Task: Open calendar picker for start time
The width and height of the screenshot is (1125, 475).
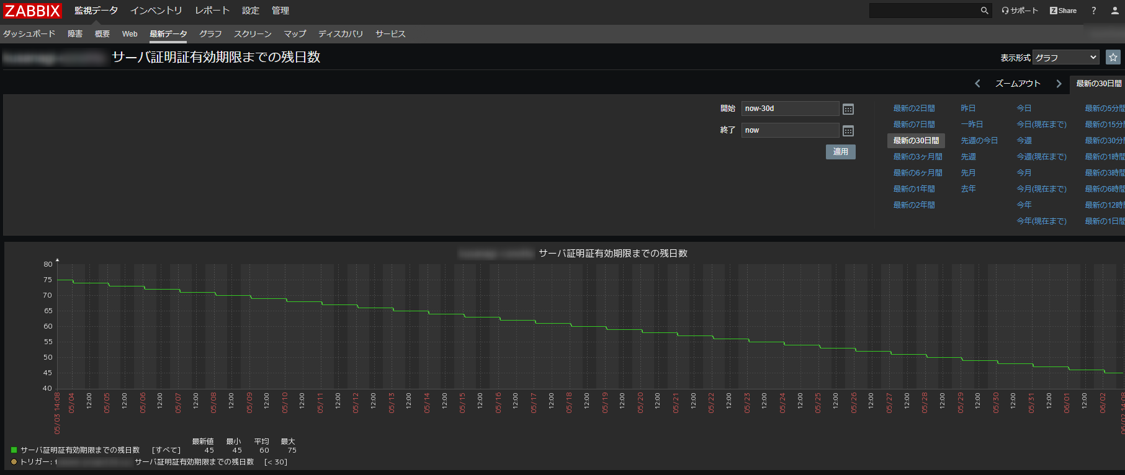Action: (x=848, y=109)
